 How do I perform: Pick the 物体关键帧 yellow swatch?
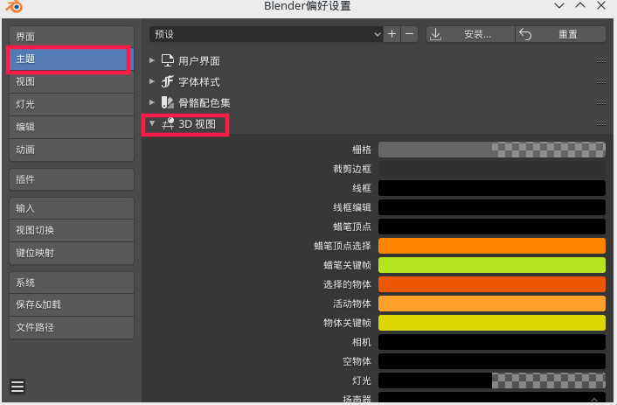[x=492, y=323]
